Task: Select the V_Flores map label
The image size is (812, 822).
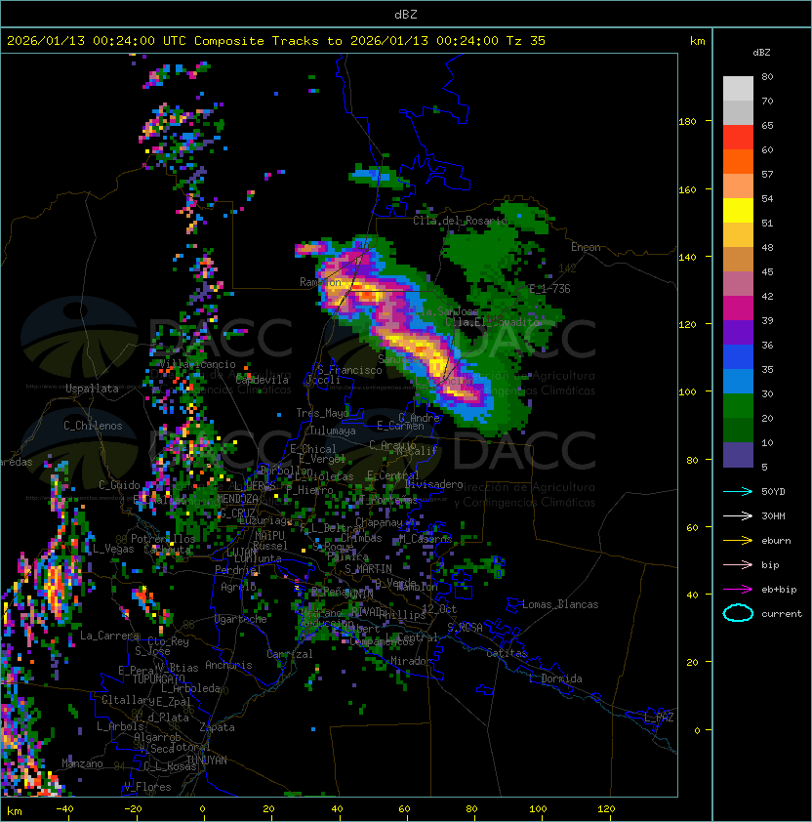Action: coord(147,788)
